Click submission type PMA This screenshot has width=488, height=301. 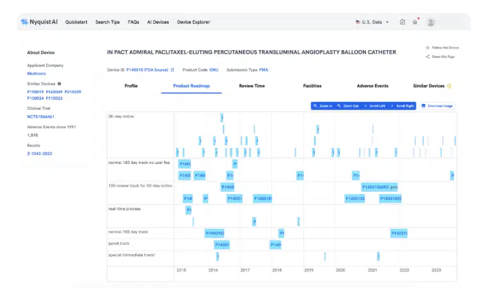coord(263,70)
